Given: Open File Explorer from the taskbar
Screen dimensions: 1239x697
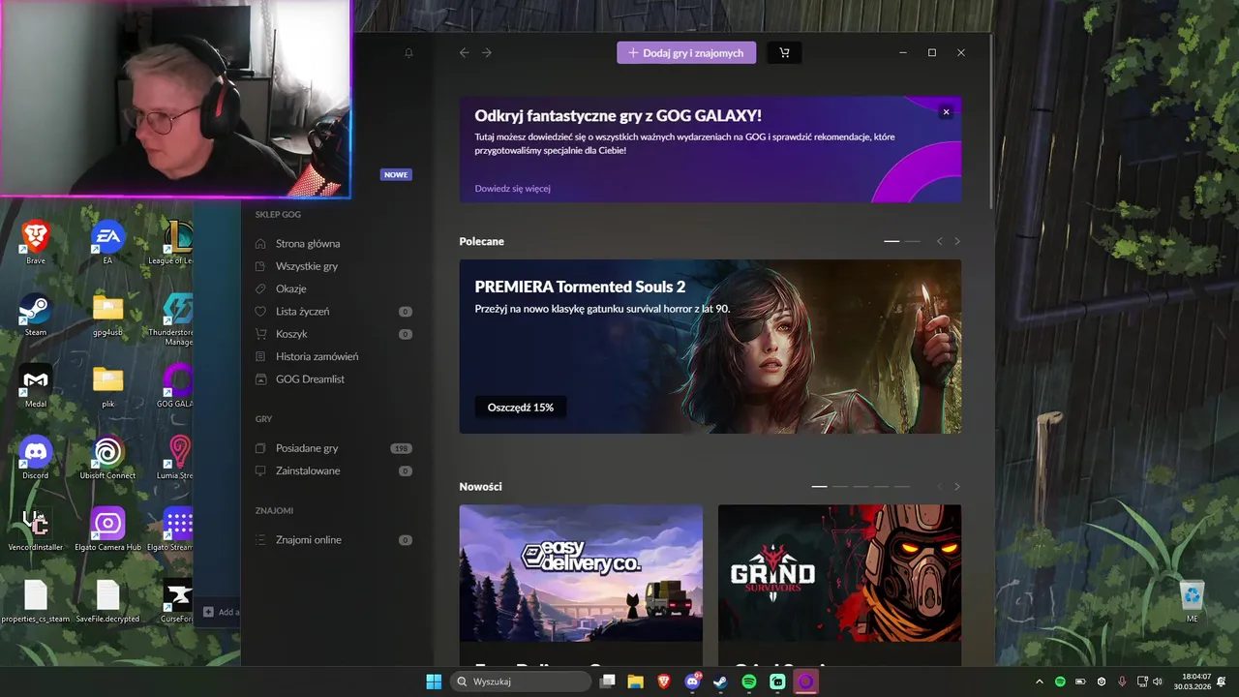Looking at the screenshot, I should tap(636, 682).
